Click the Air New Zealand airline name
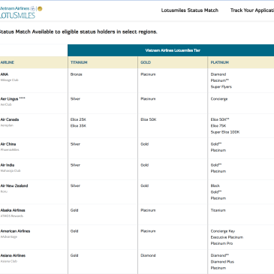The width and height of the screenshot is (274, 274). pyautogui.click(x=14, y=185)
